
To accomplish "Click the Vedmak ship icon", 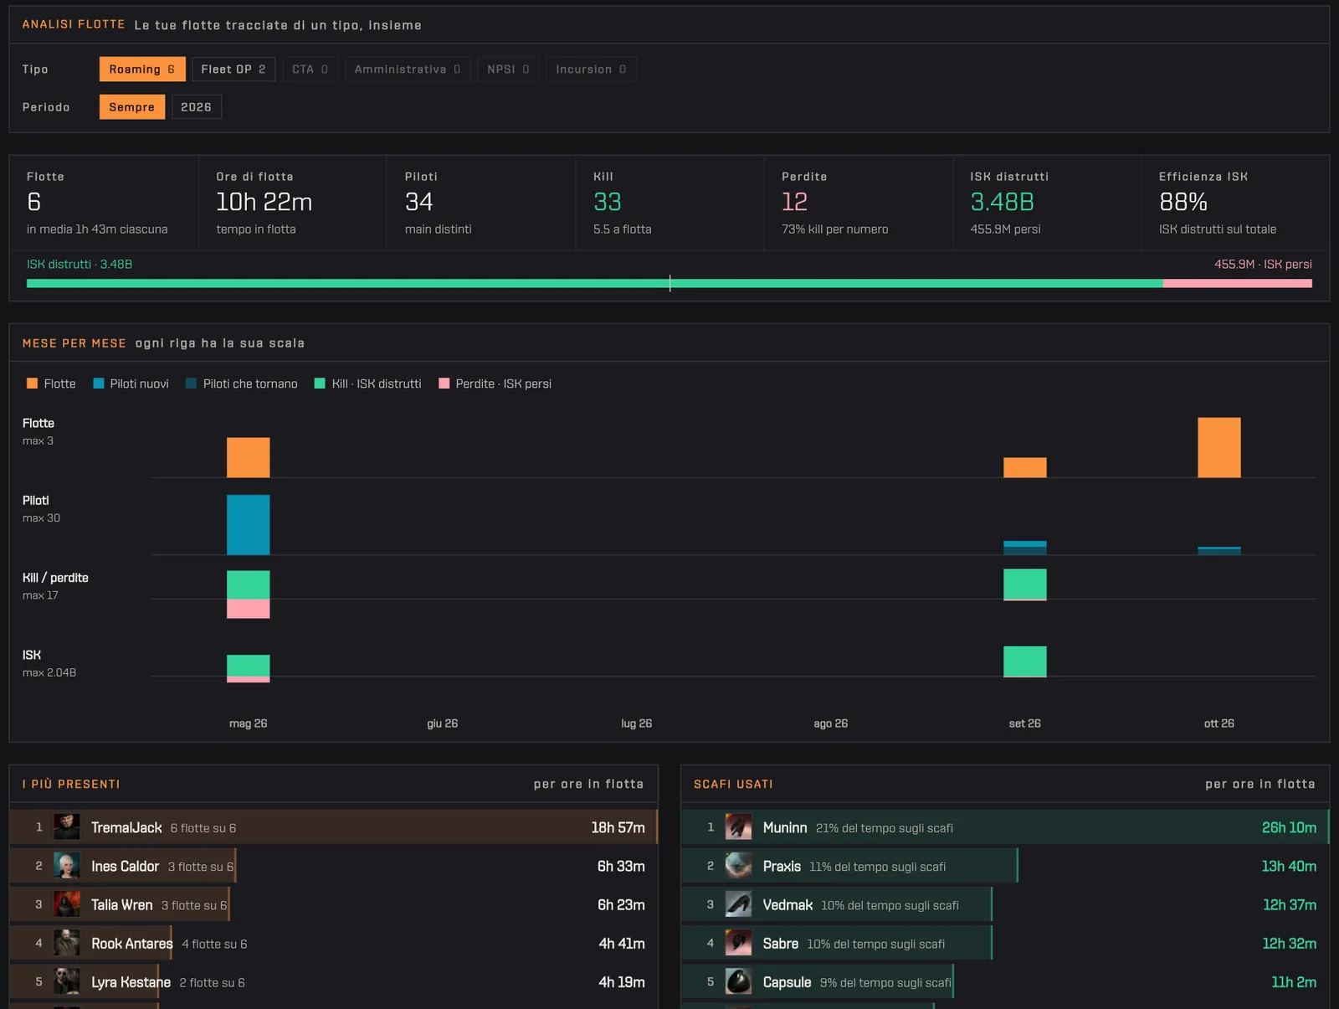I will coord(738,904).
